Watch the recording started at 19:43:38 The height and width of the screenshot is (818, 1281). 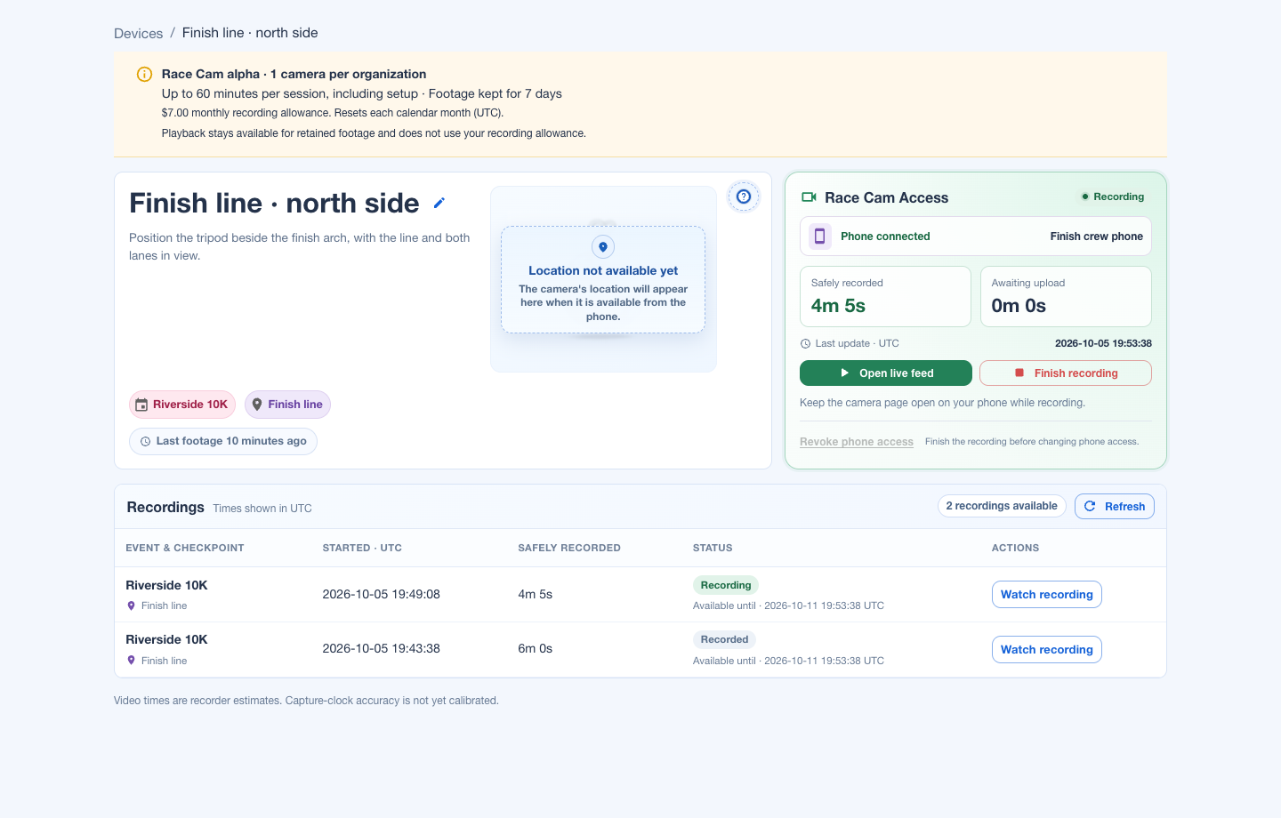pyautogui.click(x=1047, y=650)
